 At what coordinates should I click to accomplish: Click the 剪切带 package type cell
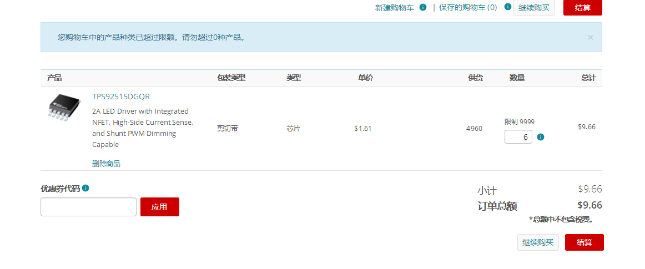tap(228, 128)
